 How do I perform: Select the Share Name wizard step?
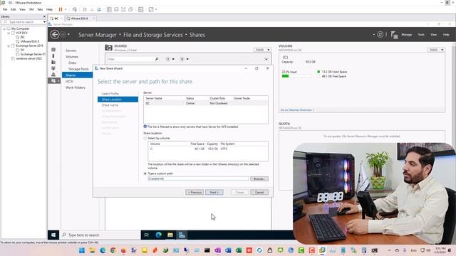pyautogui.click(x=110, y=105)
